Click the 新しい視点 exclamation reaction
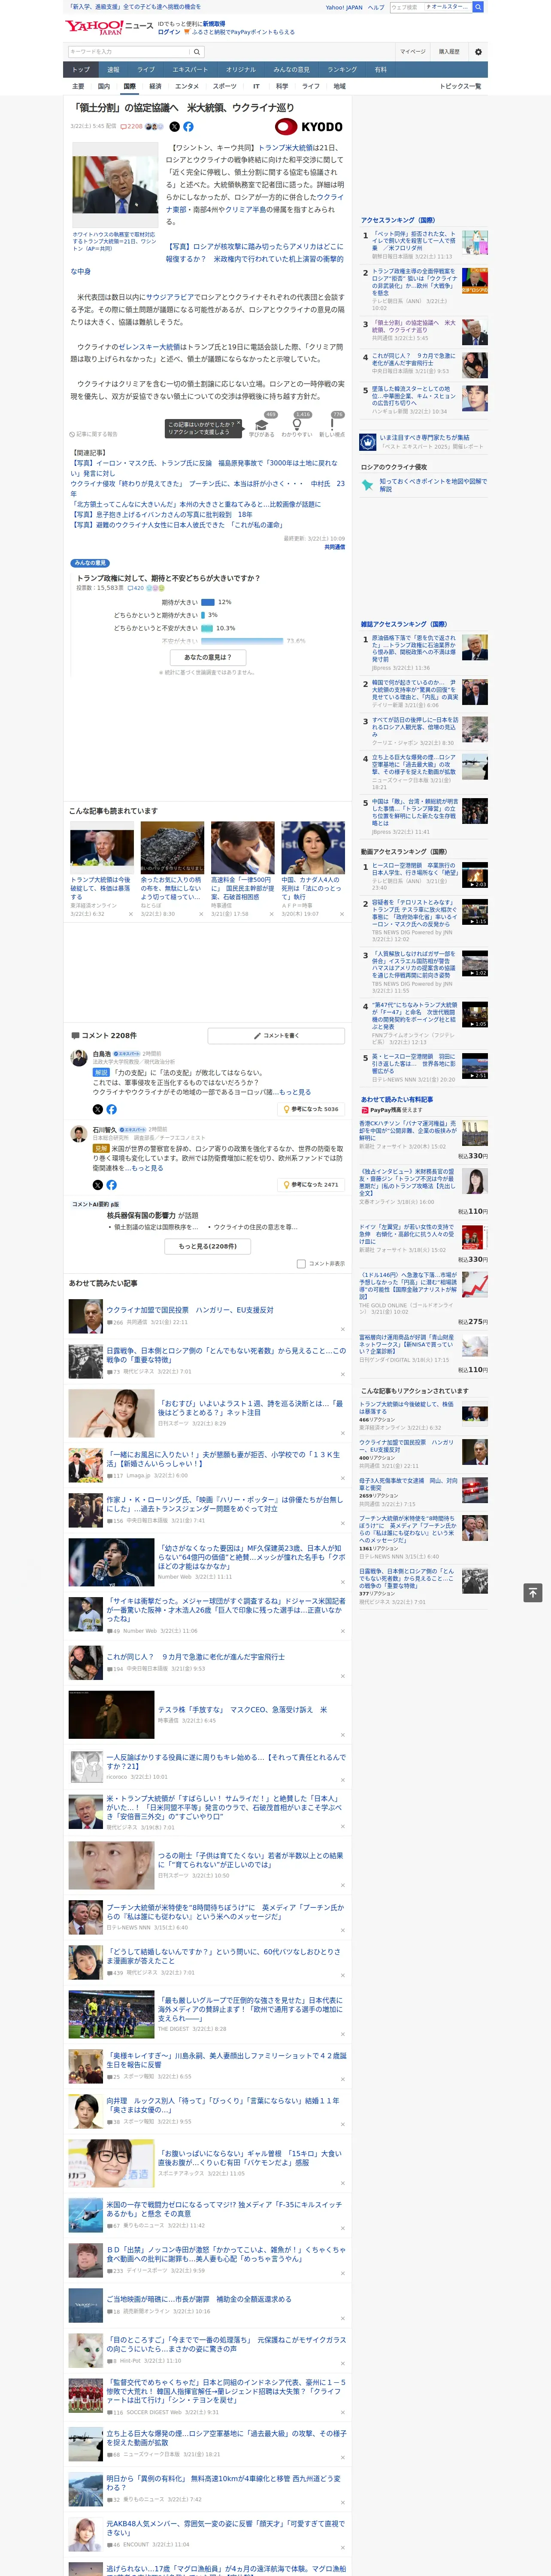Viewport: 551px width, 2576px height. coord(332,426)
